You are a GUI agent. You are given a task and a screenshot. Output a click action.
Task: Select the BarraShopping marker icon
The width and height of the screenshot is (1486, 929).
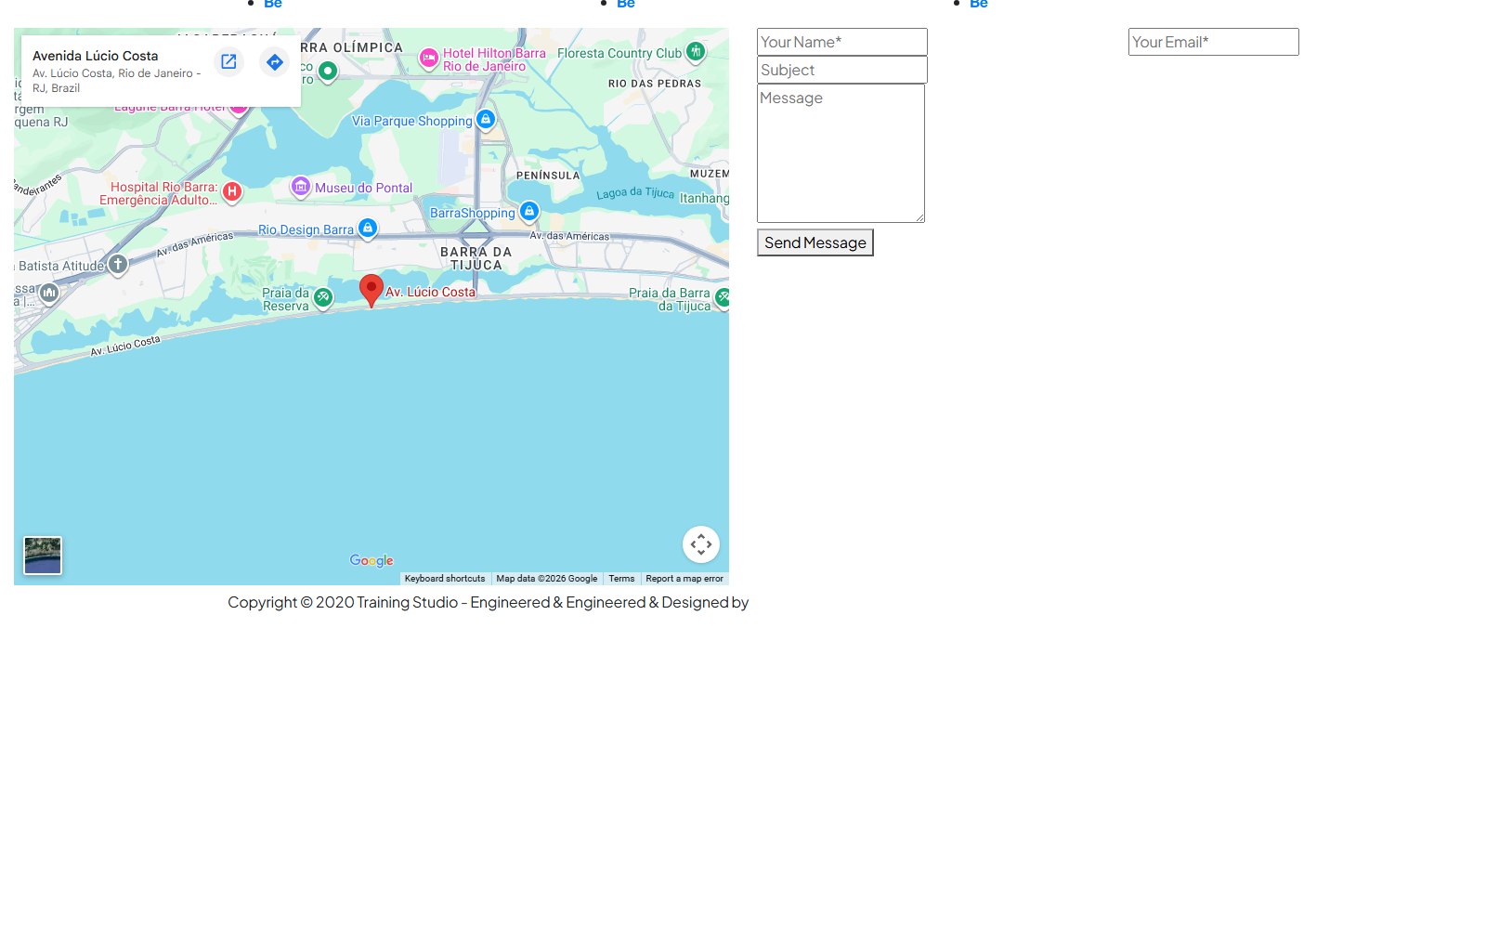point(529,212)
